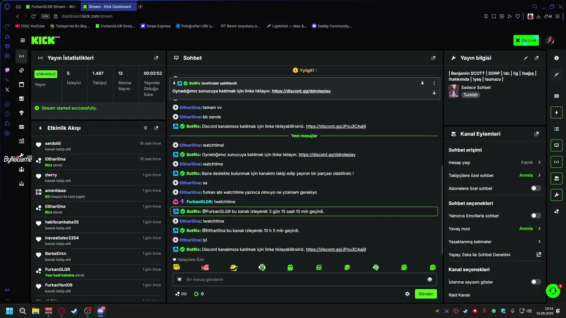Click the Sadece Sohbet category thumbnail
The width and height of the screenshot is (566, 318).
(454, 91)
